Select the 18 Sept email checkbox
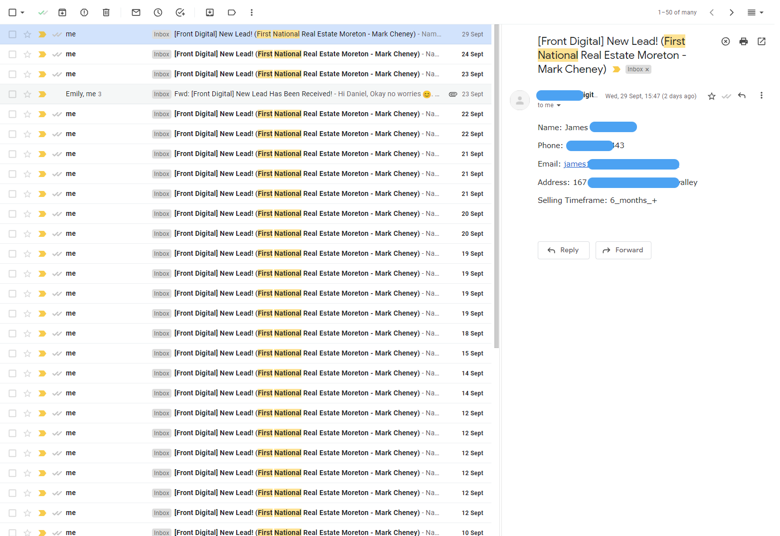This screenshot has width=780, height=536. coord(12,334)
